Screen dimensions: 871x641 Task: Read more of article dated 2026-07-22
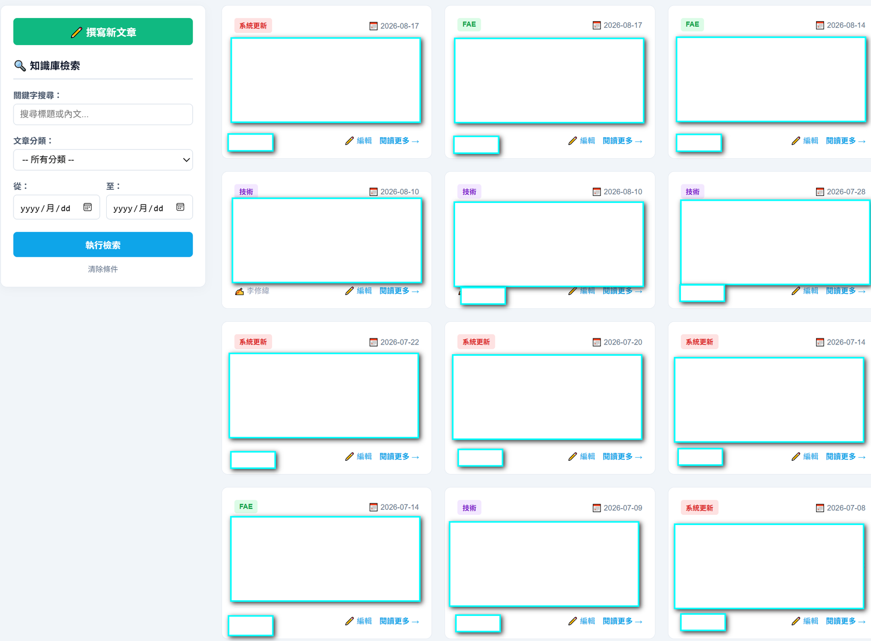pos(399,457)
